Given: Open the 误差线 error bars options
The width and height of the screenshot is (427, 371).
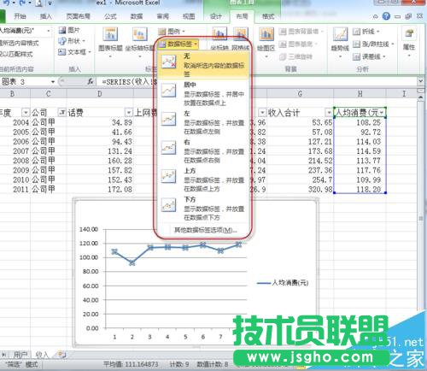Looking at the screenshot, I should (x=369, y=56).
